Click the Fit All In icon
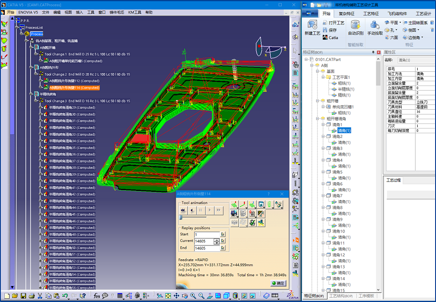The width and height of the screenshot is (436, 302). pos(168,296)
